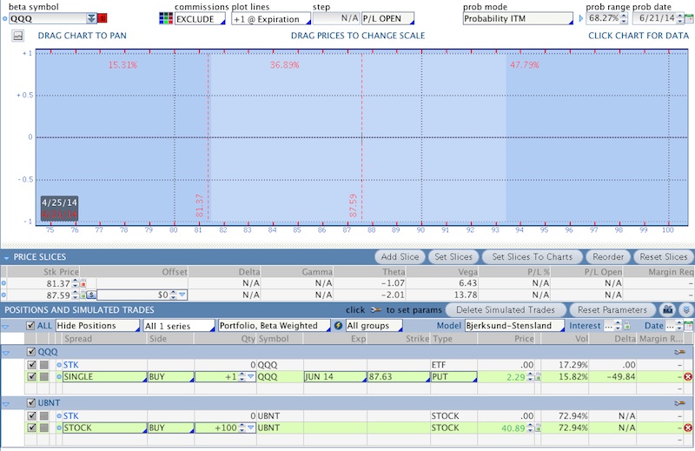This screenshot has height=451, width=695.
Task: Click the wrench icon next to set params
Action: tap(375, 310)
